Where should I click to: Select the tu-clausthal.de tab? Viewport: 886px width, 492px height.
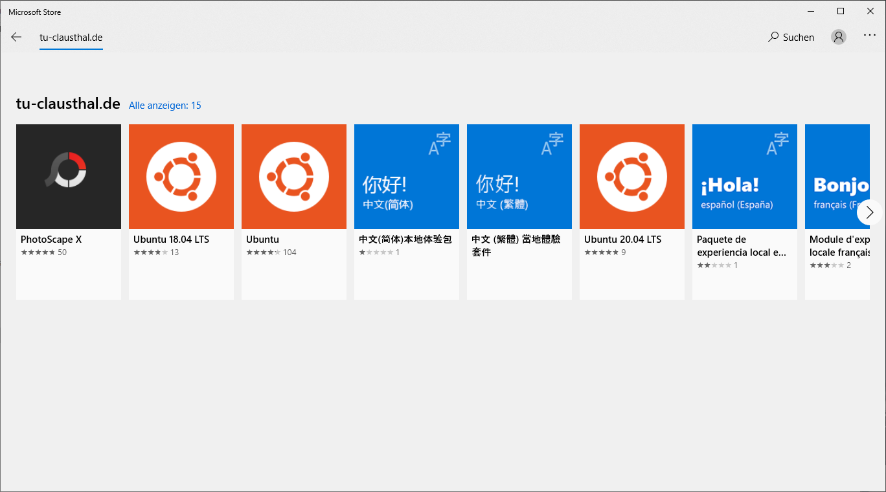[x=71, y=38]
